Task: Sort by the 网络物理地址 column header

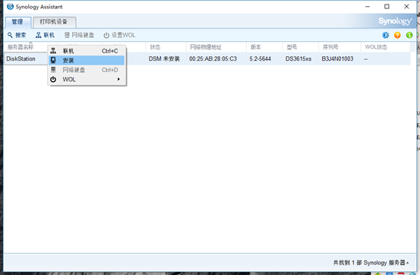Action: tap(216, 47)
